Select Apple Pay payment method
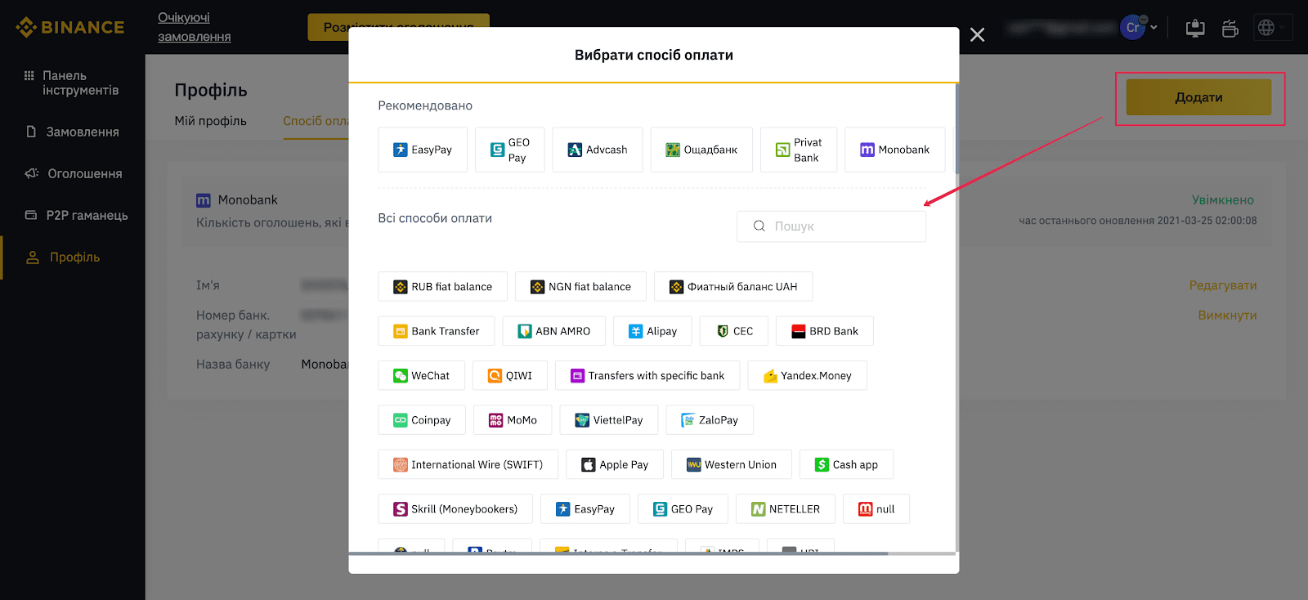 [x=615, y=464]
